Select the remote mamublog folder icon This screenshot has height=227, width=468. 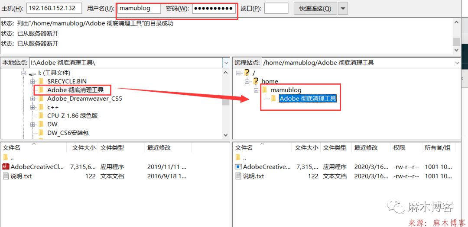tap(264, 90)
